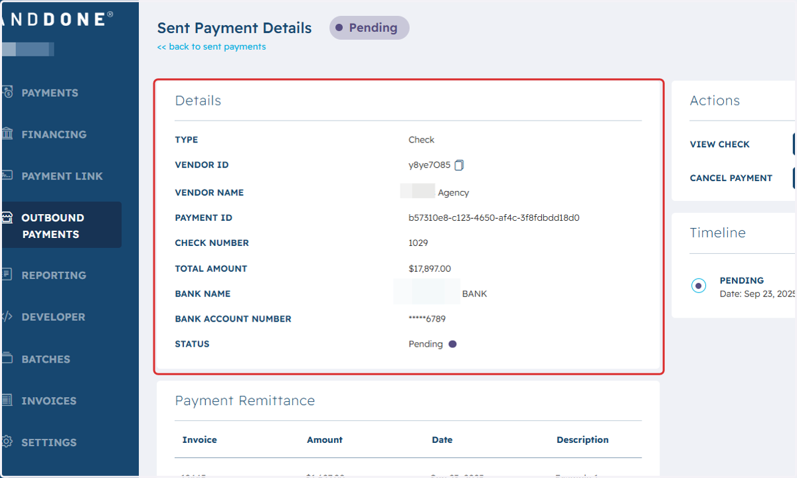Click the Payment Link sidebar icon

click(7, 176)
